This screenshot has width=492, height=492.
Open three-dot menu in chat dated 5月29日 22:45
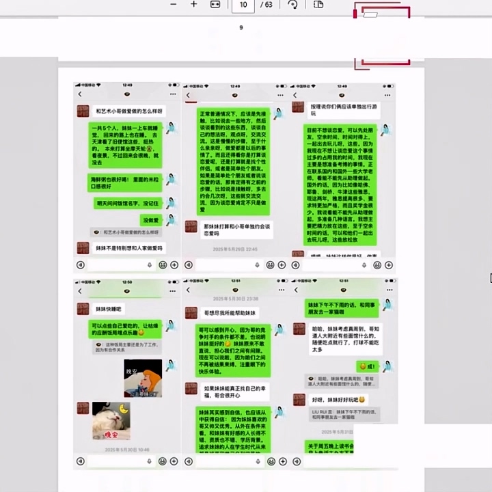click(280, 95)
